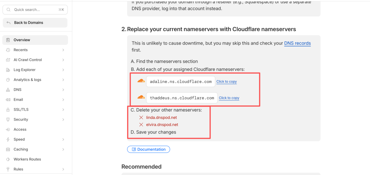Click the Speed lightning bolt icon
The width and height of the screenshot is (370, 175).
[8, 139]
